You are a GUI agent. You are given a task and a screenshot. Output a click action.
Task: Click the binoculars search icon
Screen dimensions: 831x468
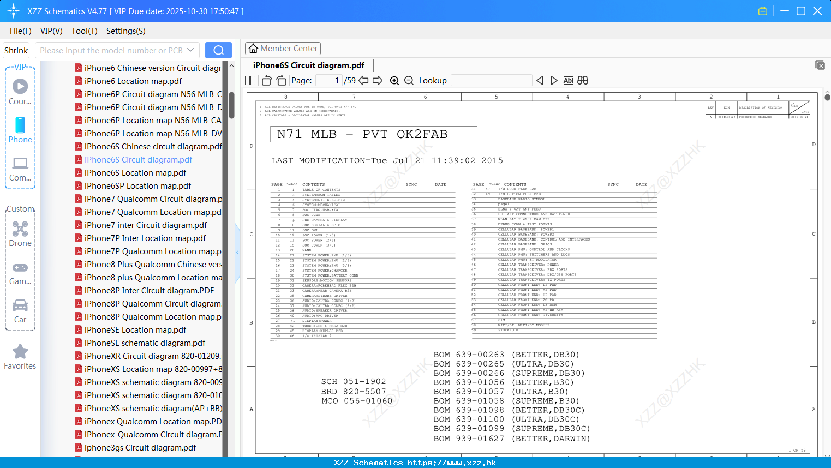(x=583, y=81)
